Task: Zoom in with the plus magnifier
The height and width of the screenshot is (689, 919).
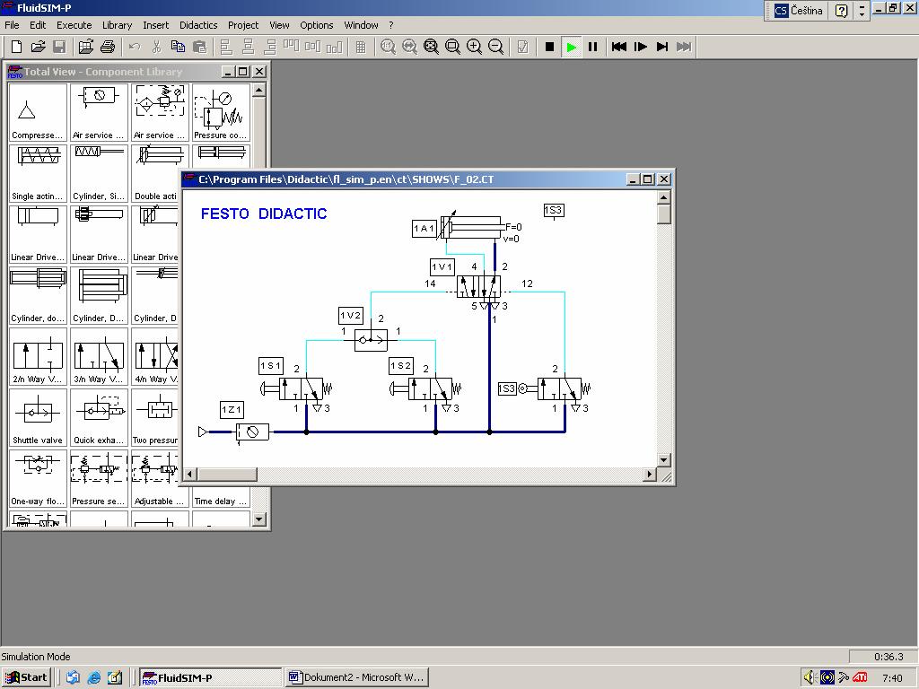Action: click(x=474, y=47)
